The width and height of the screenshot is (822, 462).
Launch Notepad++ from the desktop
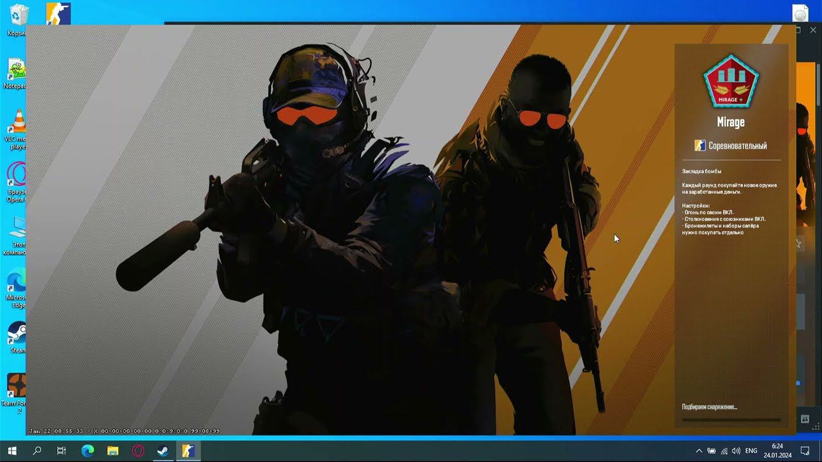(x=15, y=73)
